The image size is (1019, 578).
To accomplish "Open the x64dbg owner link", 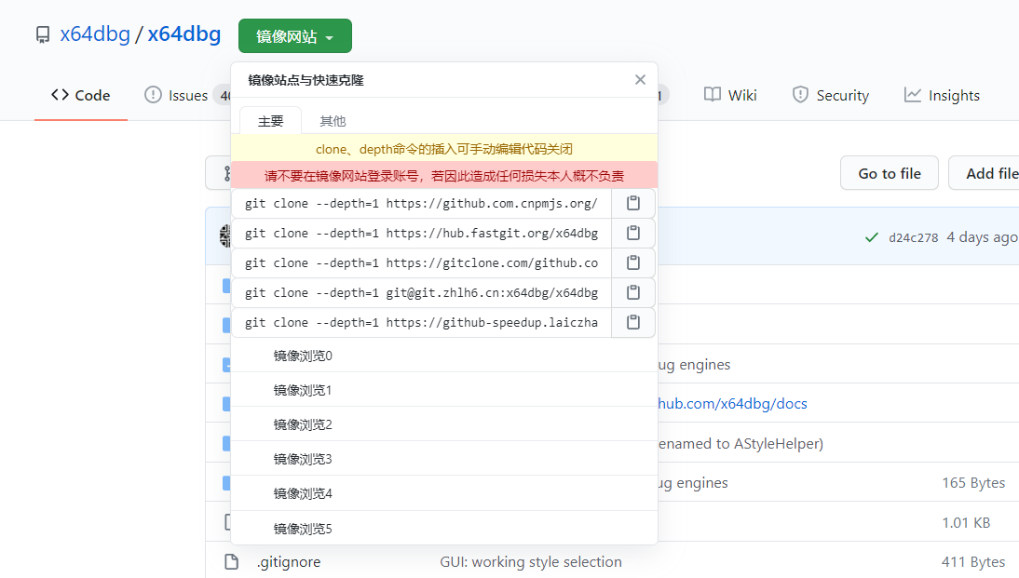I will point(95,34).
